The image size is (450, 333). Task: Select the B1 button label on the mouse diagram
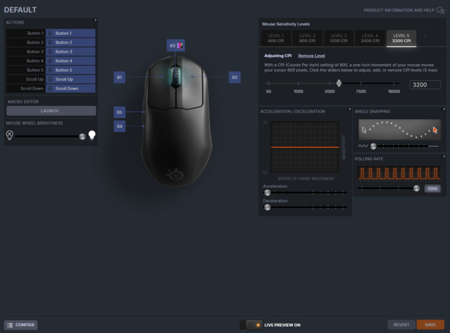(x=120, y=77)
